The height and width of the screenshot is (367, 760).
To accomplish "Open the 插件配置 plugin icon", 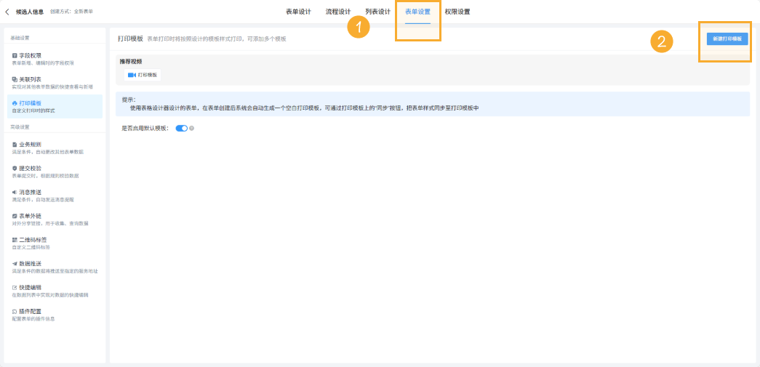I will pyautogui.click(x=15, y=311).
